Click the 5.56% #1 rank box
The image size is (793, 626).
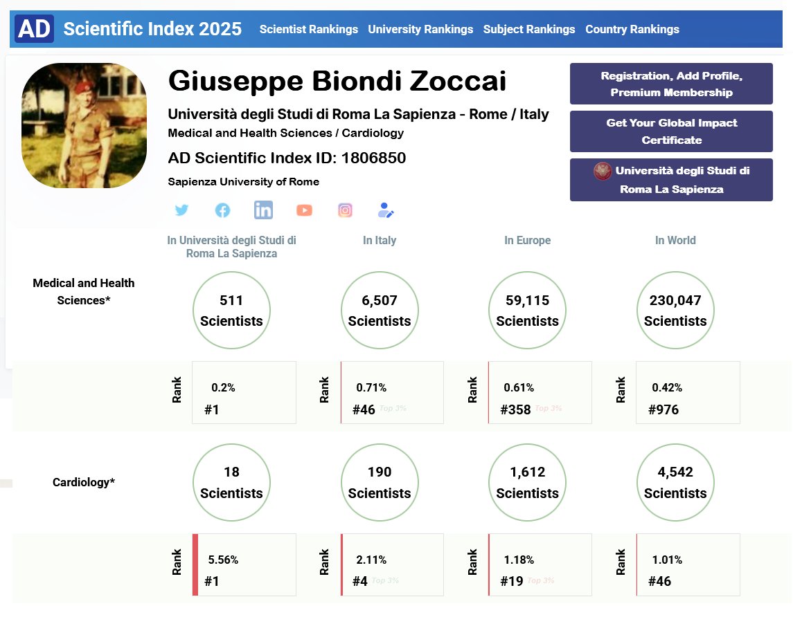244,565
